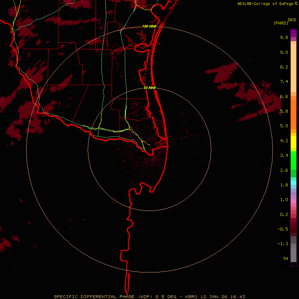
Task: Pick the bright green color bar segment
Action: click(x=293, y=160)
